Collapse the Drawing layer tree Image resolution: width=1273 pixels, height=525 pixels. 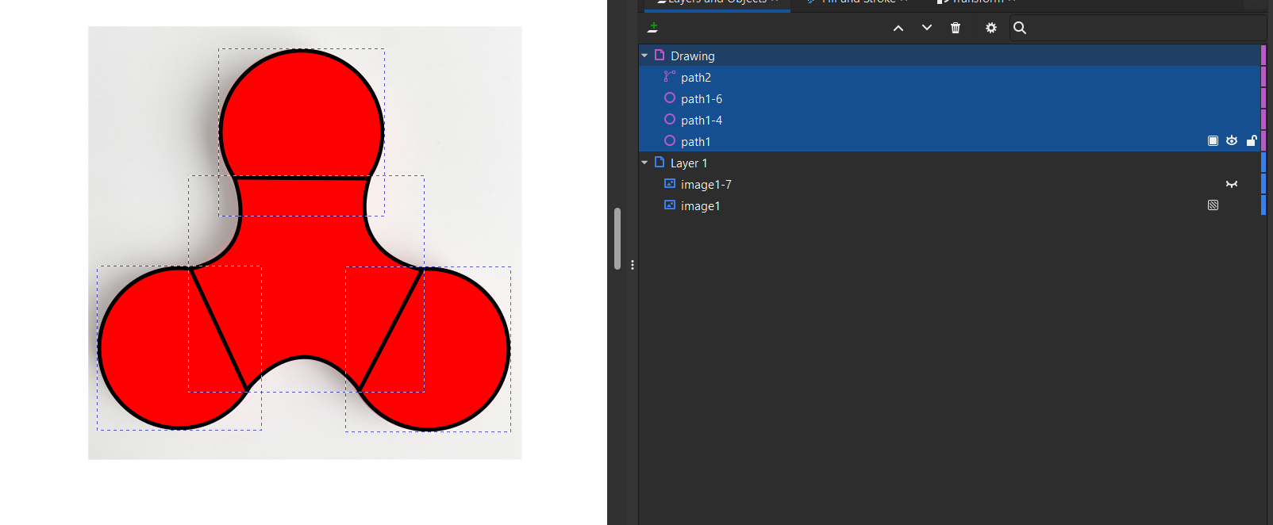(644, 56)
